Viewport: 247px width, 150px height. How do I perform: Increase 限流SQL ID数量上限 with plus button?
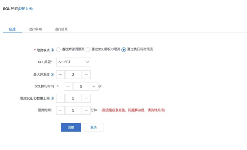point(86,98)
